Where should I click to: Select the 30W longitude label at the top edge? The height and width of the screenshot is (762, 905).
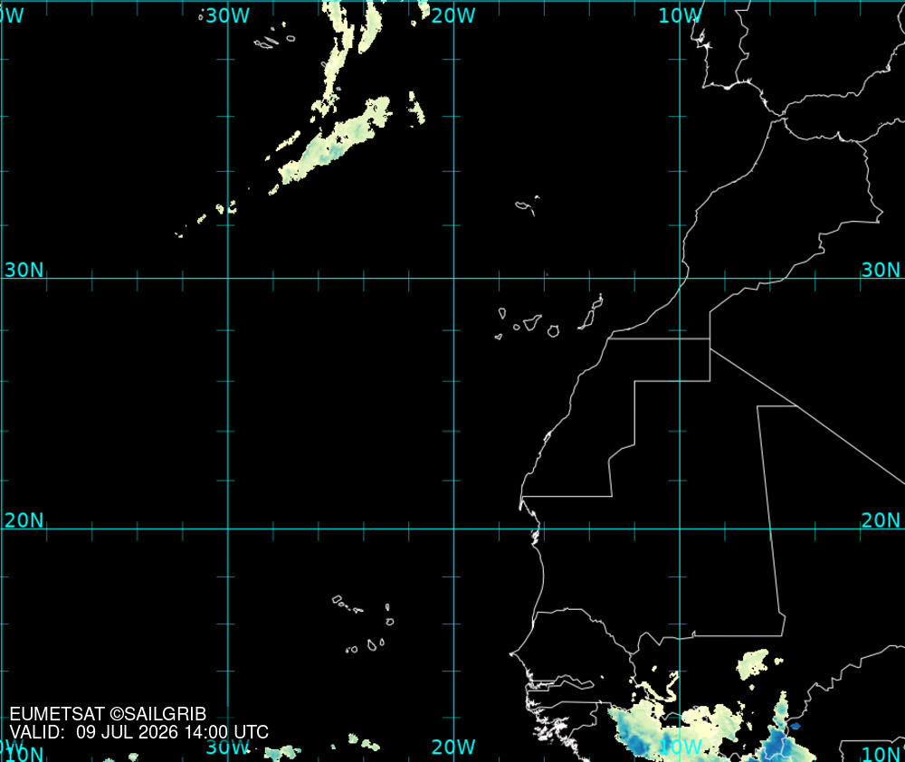[227, 15]
